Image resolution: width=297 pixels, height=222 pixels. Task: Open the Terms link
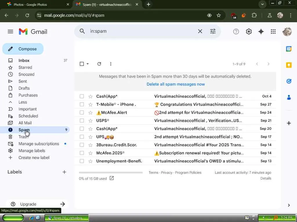click(153, 173)
